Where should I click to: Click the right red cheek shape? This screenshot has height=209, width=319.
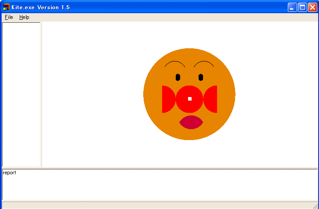coord(211,99)
